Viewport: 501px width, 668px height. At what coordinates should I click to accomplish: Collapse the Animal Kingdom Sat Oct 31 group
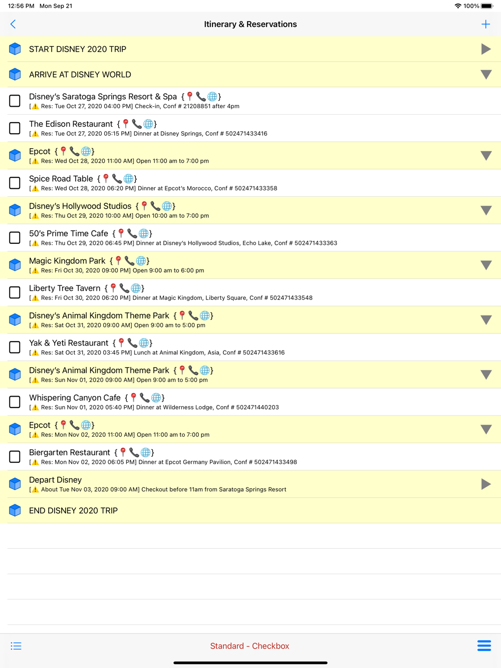486,320
